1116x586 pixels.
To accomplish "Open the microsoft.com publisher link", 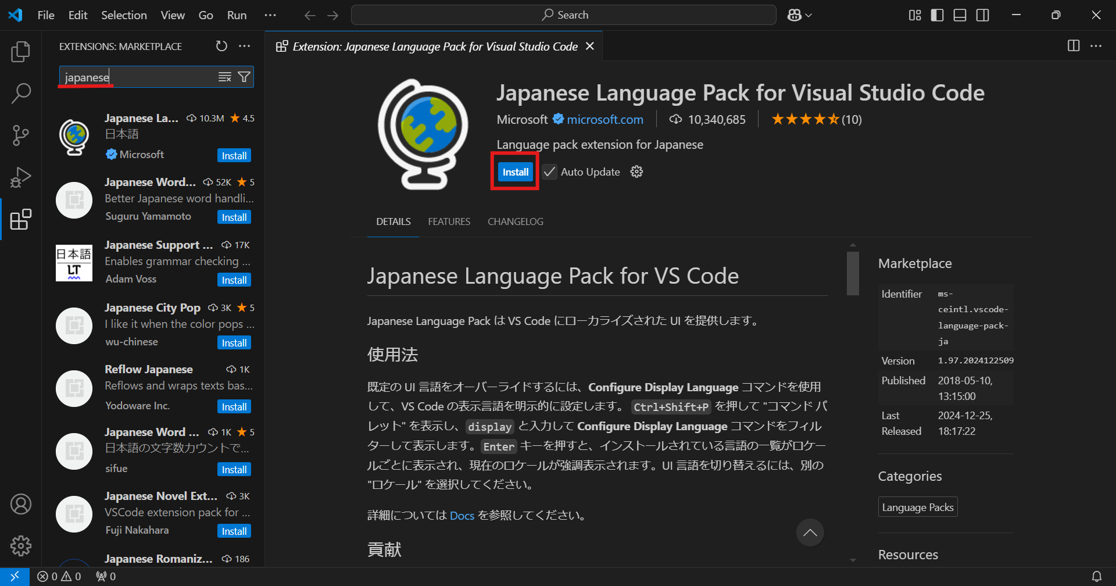I will point(605,120).
